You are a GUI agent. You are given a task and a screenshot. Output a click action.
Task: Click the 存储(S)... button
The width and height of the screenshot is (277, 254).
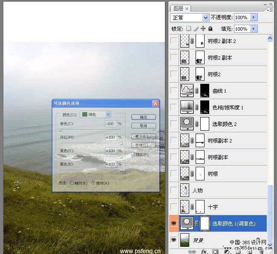click(x=144, y=145)
